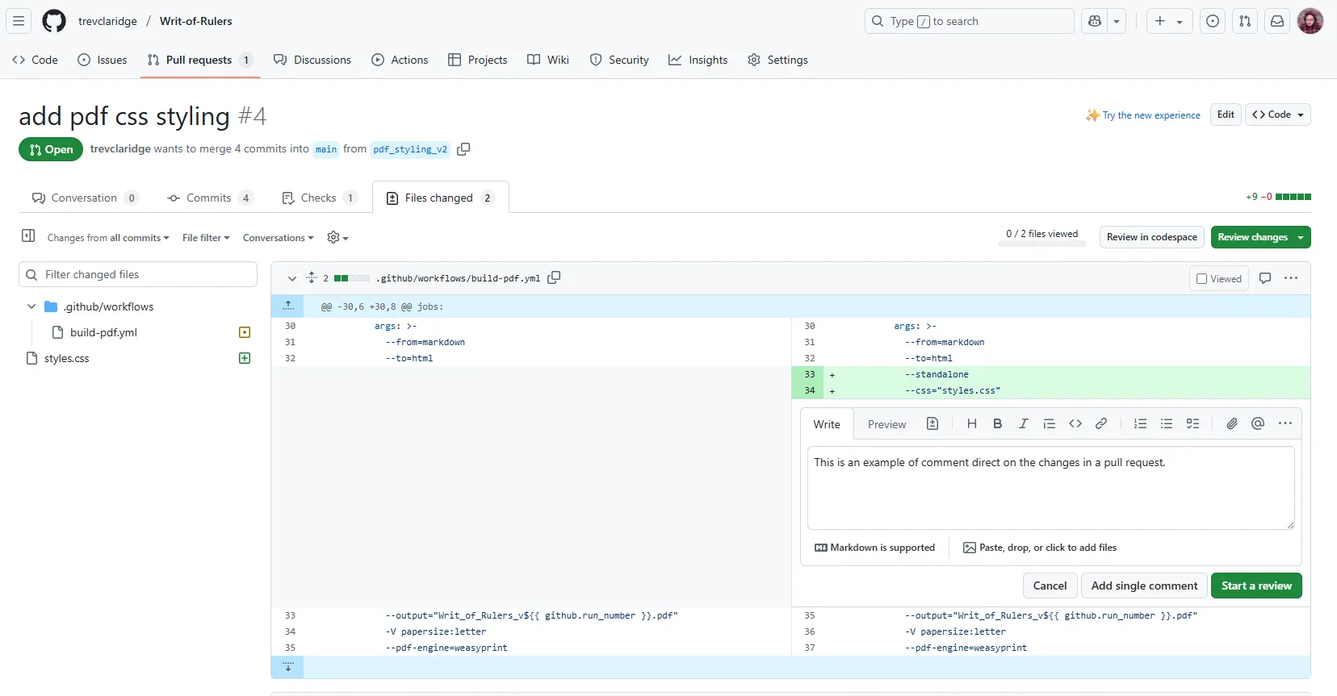Image resolution: width=1337 pixels, height=696 pixels.
Task: Open the Conversations dropdown
Action: [x=278, y=238]
